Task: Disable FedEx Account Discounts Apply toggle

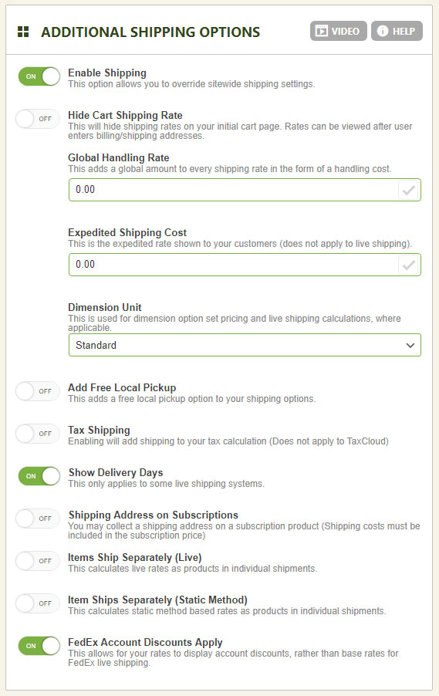Action: click(39, 646)
